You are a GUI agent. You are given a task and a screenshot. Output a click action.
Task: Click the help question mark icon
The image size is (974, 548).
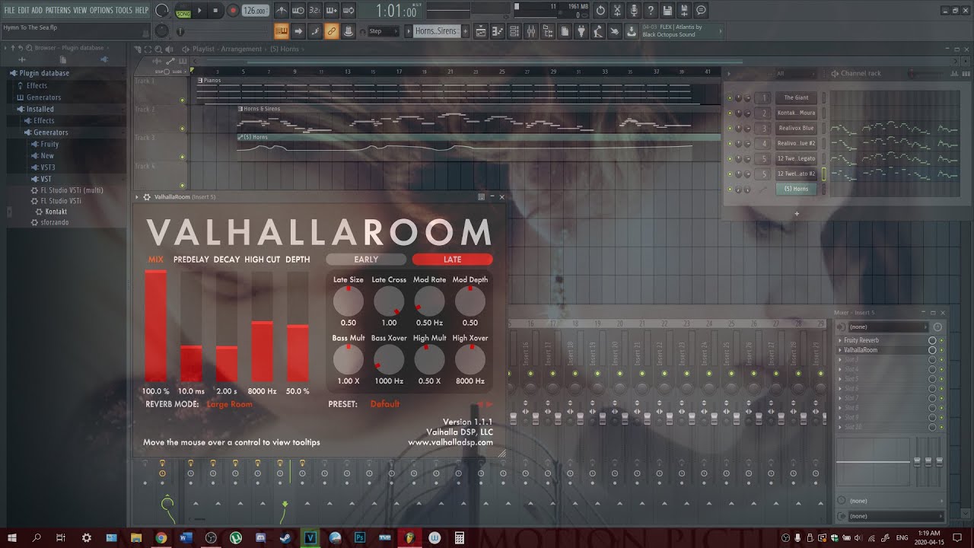[x=651, y=11]
